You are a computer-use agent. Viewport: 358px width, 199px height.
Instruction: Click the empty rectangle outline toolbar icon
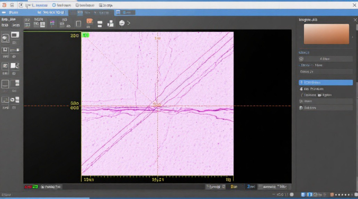click(x=78, y=24)
